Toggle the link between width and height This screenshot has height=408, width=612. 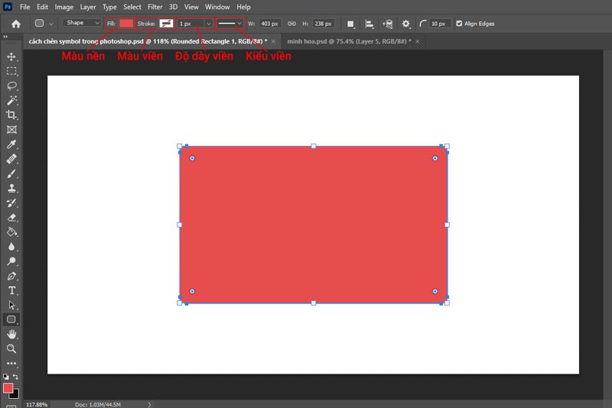tap(291, 24)
